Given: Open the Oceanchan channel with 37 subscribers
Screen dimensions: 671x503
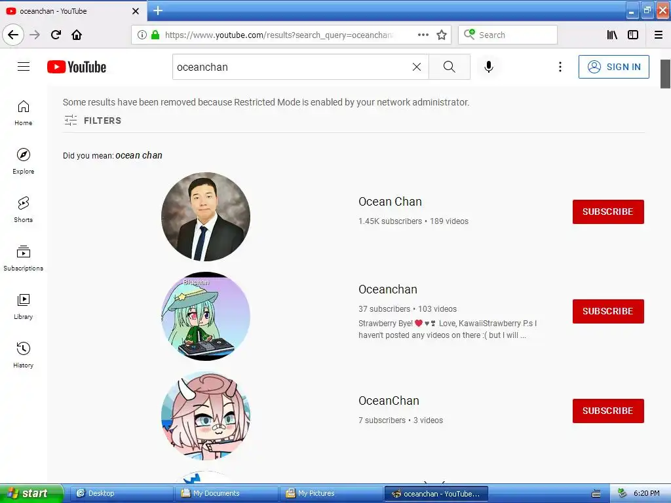Looking at the screenshot, I should point(388,289).
